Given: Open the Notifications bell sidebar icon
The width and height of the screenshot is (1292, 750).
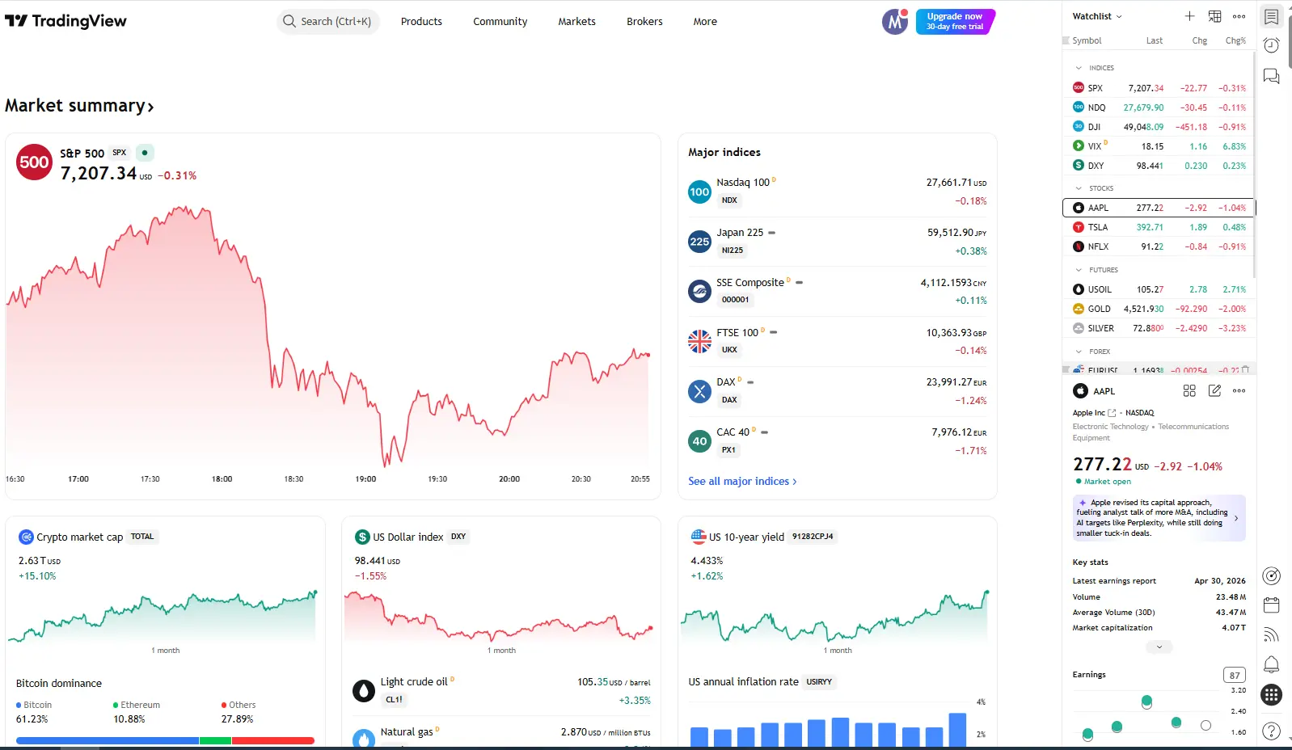Looking at the screenshot, I should click(1272, 664).
